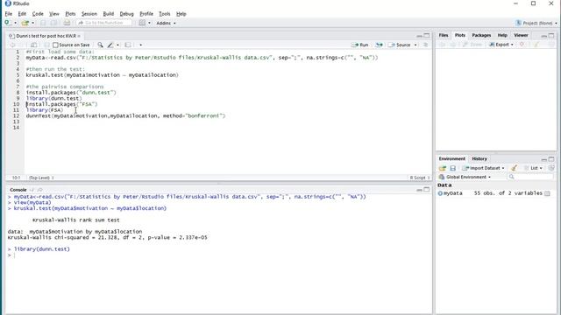Viewport: 561px width, 315px height.
Task: Toggle the Source on Save checkbox
Action: click(55, 45)
